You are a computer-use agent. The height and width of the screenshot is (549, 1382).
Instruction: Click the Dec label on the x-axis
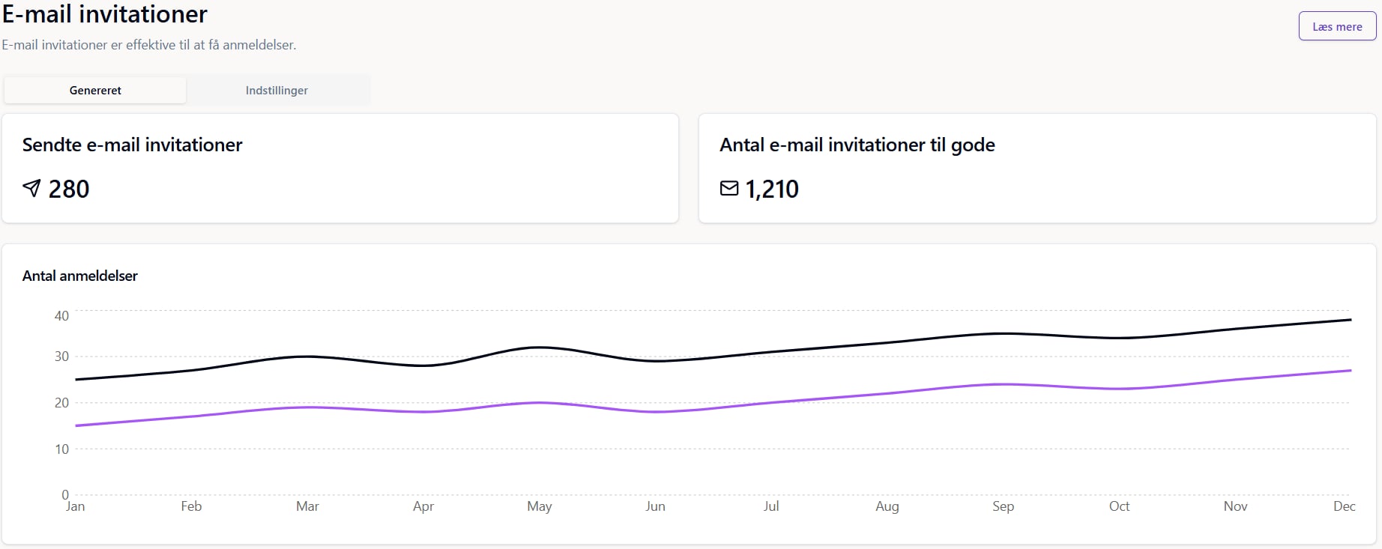tap(1344, 506)
